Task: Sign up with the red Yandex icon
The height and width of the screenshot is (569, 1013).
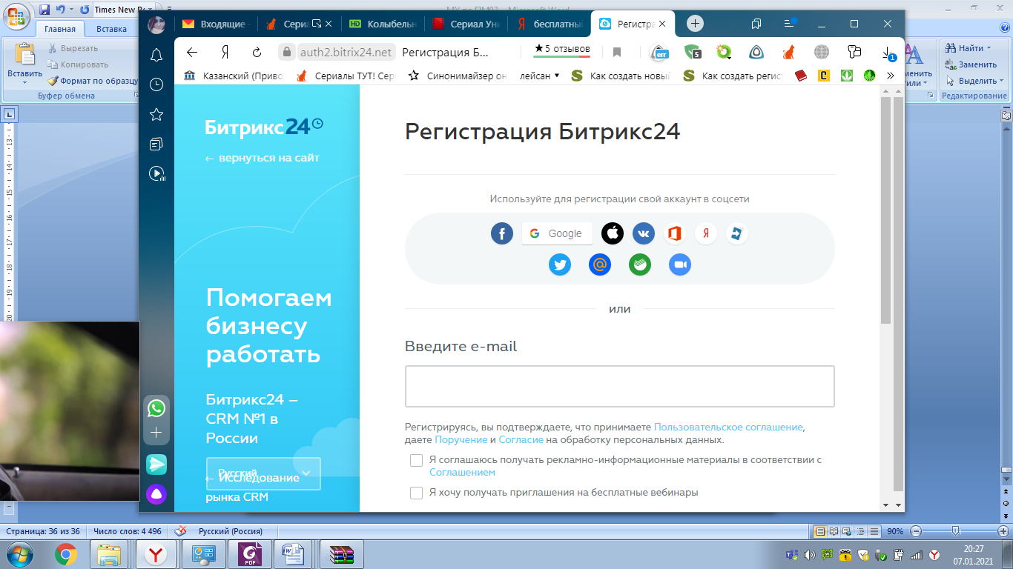Action: click(x=706, y=234)
